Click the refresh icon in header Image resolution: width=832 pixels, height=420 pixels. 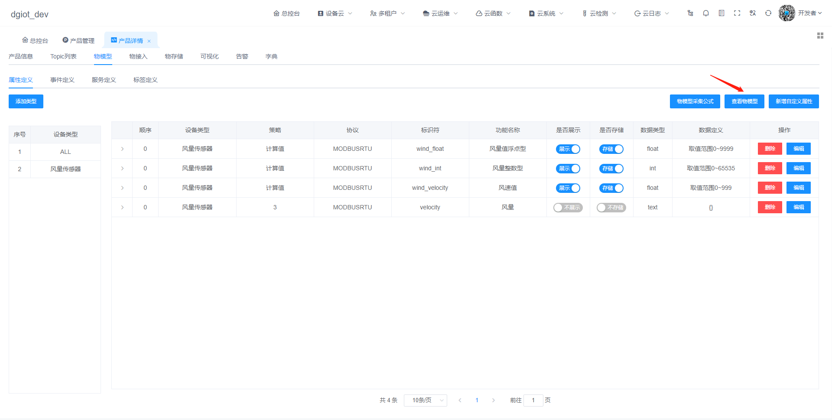tap(768, 13)
